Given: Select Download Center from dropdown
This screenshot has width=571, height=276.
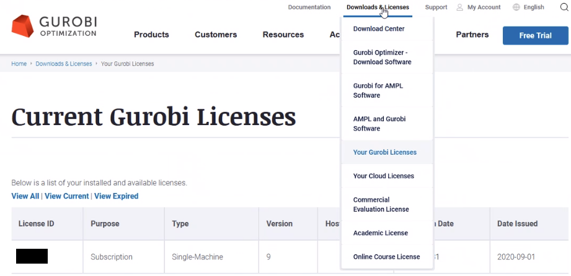Looking at the screenshot, I should [x=379, y=28].
